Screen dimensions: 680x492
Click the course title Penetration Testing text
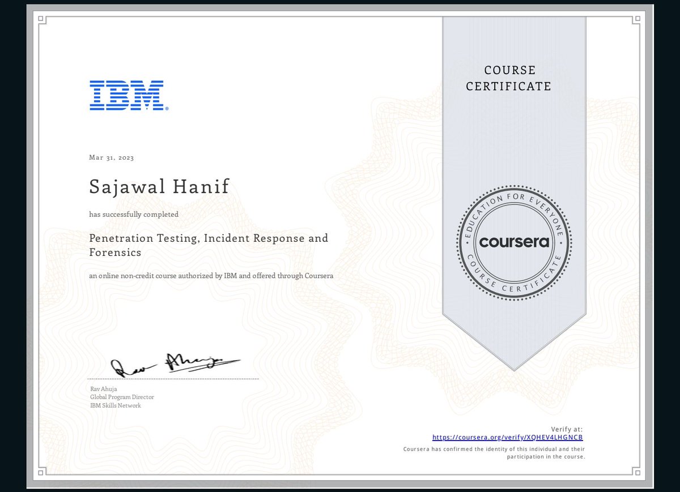point(209,245)
